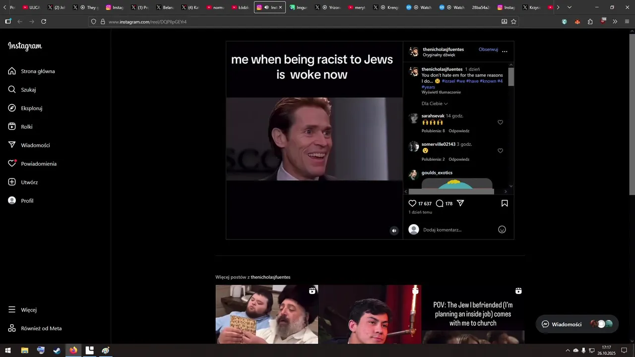Image resolution: width=635 pixels, height=357 pixels.
Task: Open the middle reel thumbnail with candle
Action: click(370, 314)
